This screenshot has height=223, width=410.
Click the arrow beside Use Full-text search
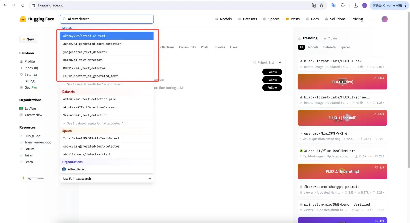pos(150,179)
